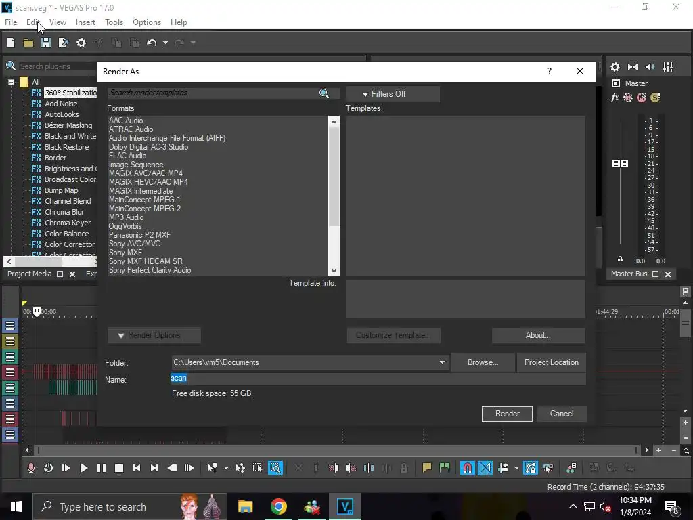Open project properties gear in main toolbar

coord(81,43)
